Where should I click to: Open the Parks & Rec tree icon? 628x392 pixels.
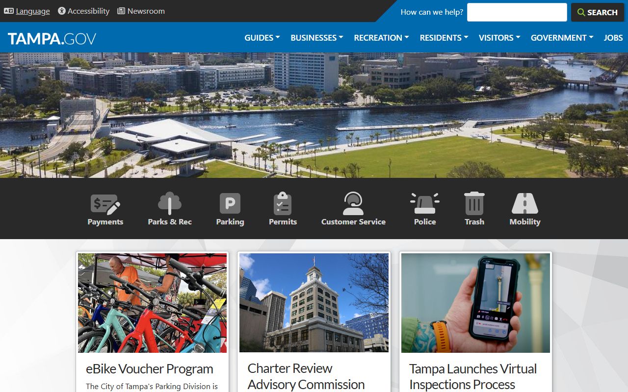pos(170,203)
